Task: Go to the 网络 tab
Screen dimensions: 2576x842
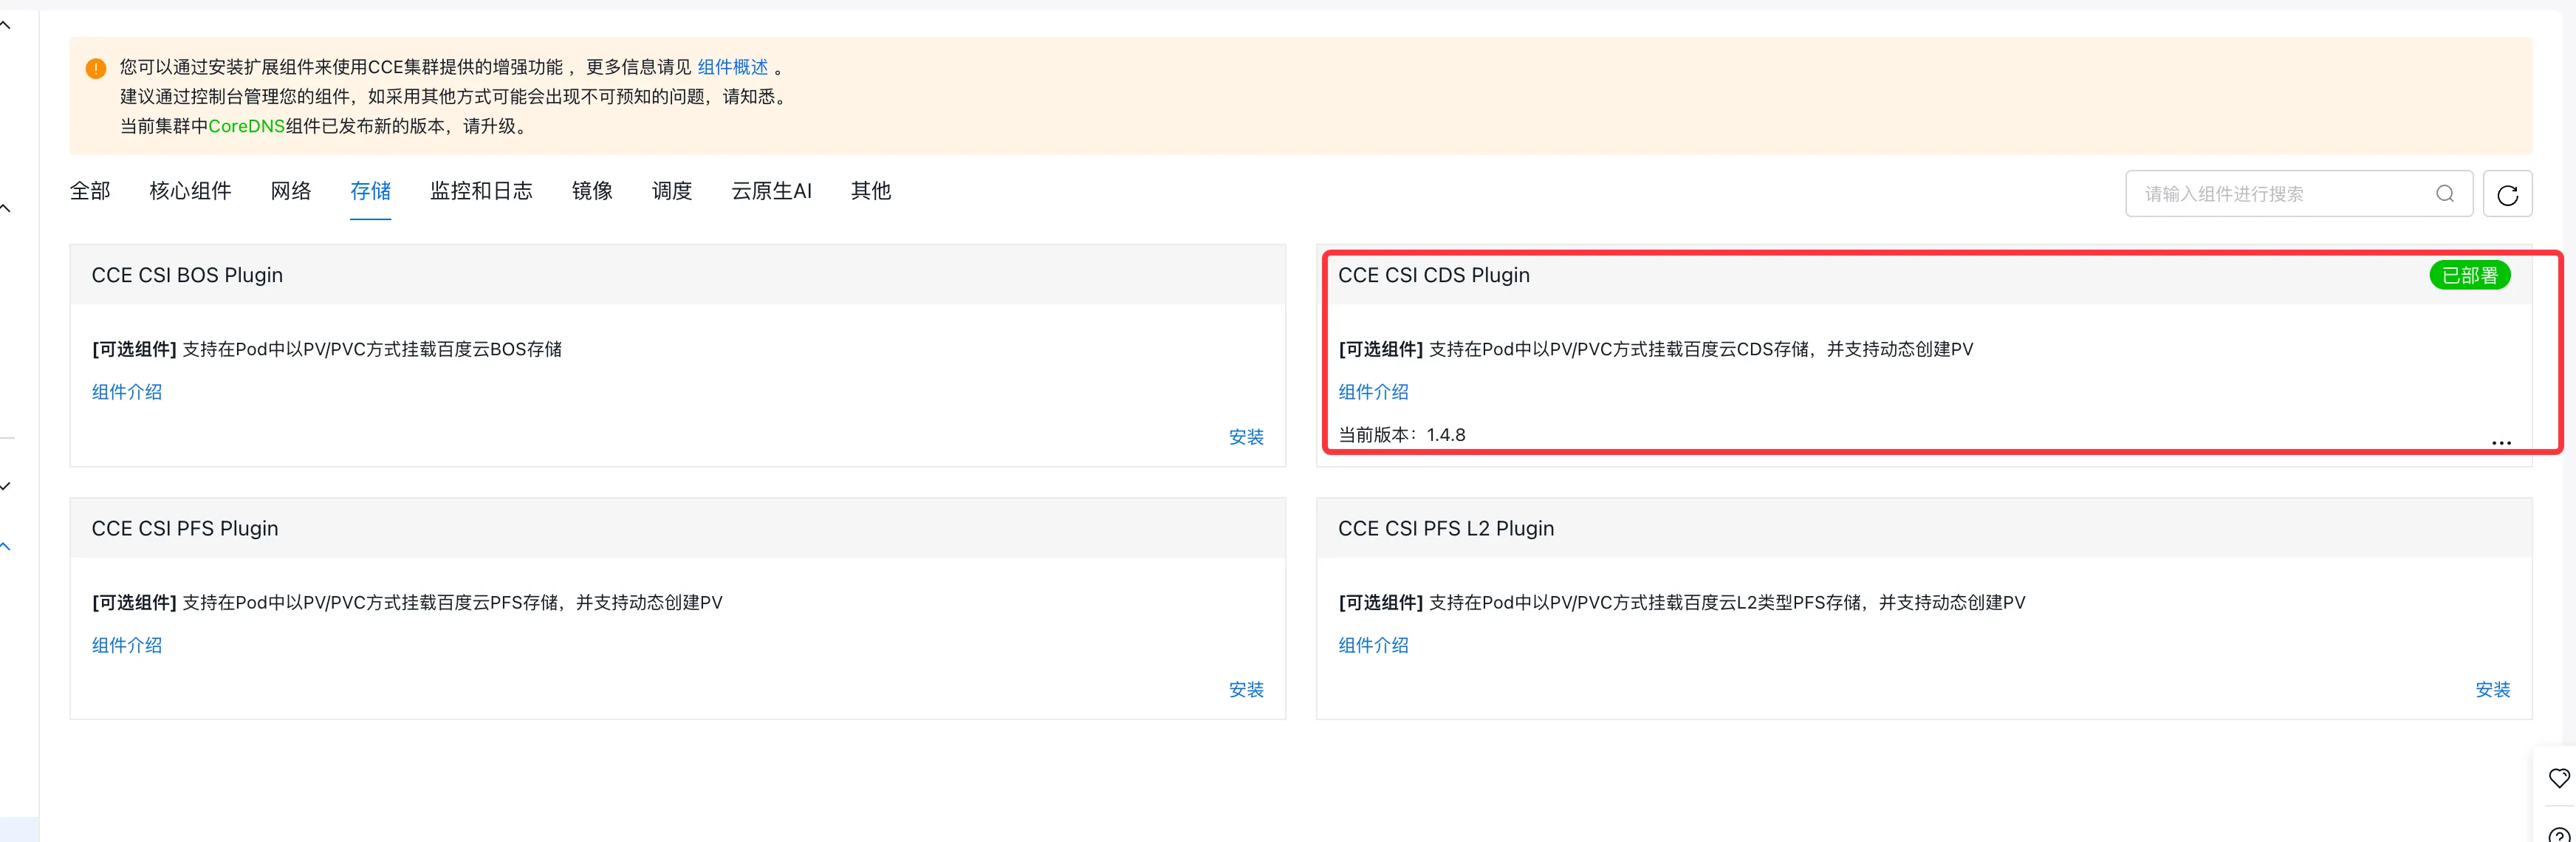Action: click(x=291, y=191)
